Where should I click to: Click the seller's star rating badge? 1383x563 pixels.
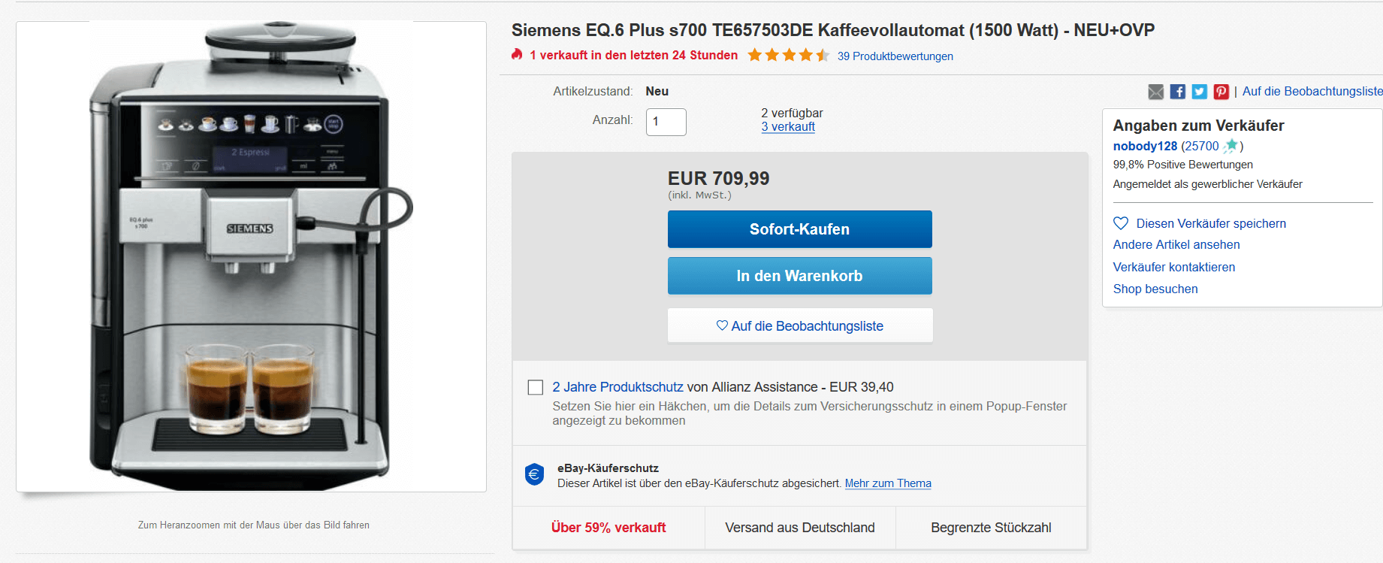(1231, 146)
